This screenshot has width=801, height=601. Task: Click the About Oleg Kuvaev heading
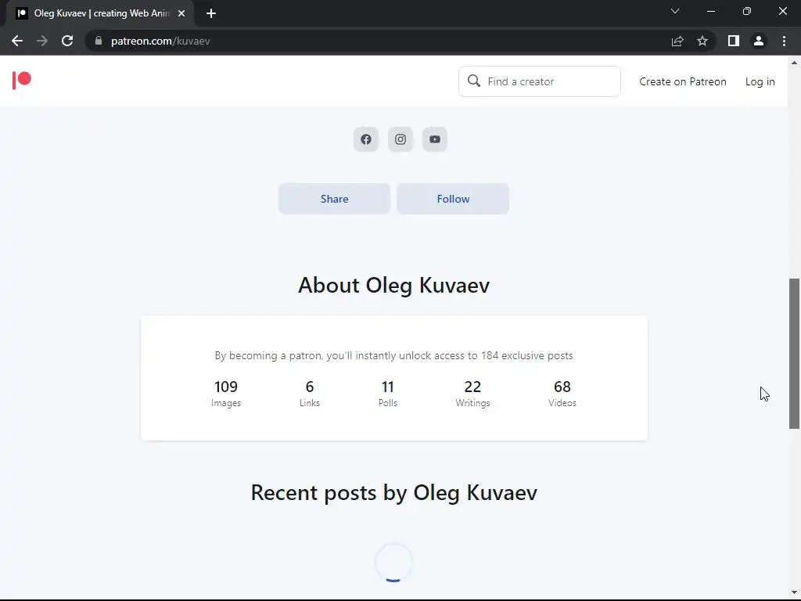click(394, 285)
